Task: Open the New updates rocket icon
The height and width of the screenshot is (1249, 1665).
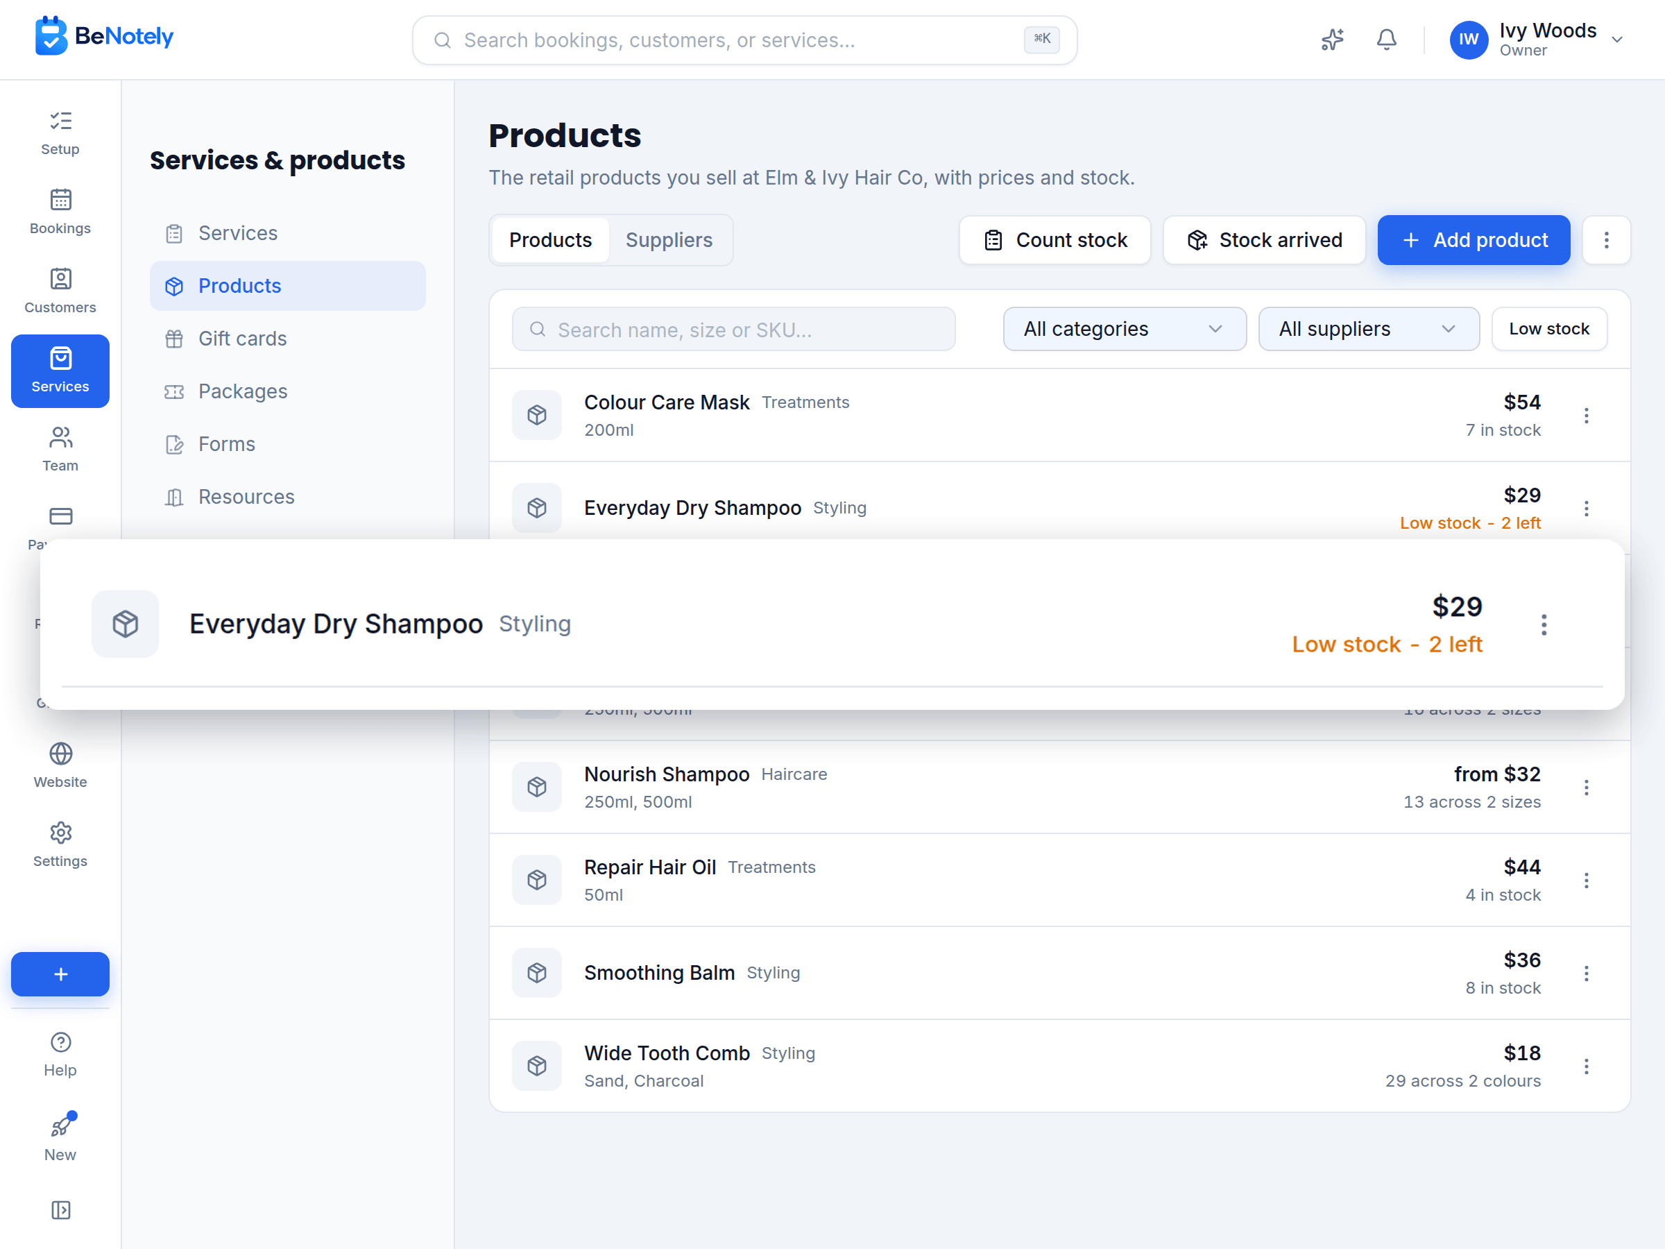Action: (60, 1137)
